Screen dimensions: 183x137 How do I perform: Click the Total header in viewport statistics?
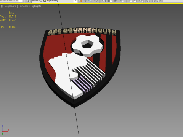tap(11, 13)
